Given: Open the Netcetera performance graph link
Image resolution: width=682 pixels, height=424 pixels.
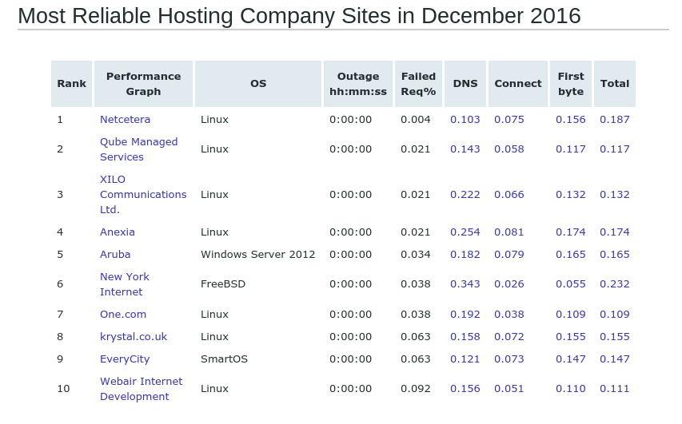Looking at the screenshot, I should pyautogui.click(x=125, y=120).
